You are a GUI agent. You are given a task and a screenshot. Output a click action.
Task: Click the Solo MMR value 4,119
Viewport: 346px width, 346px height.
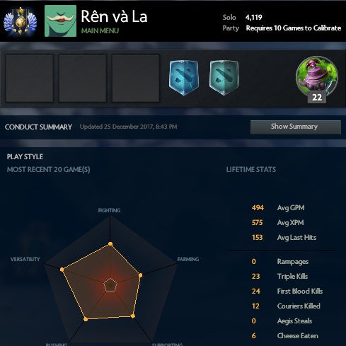pos(253,17)
